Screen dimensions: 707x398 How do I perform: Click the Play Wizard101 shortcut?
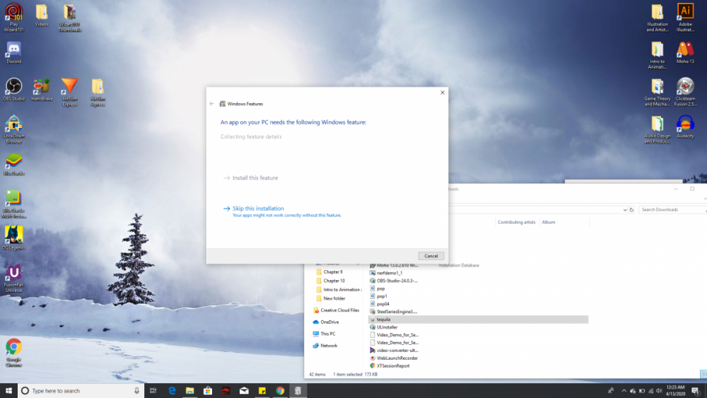click(13, 13)
